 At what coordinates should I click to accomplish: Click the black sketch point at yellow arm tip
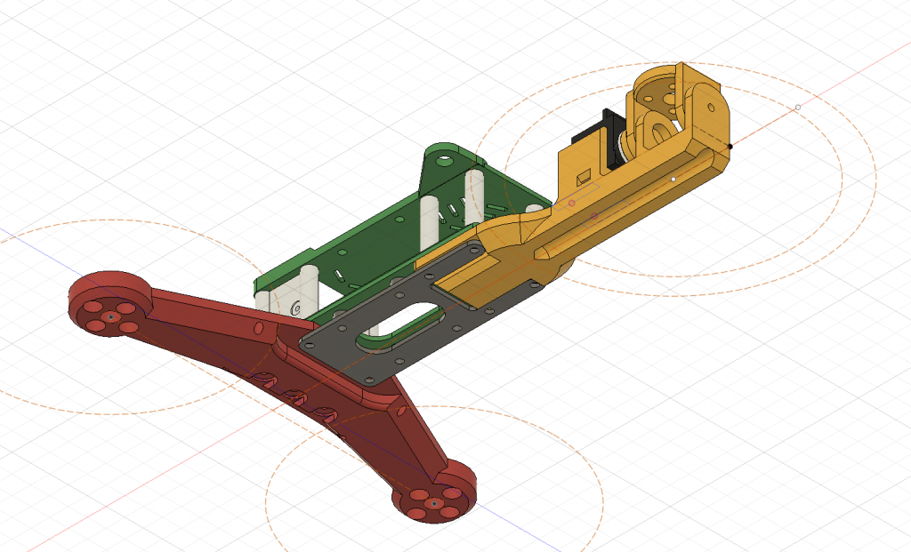(x=730, y=146)
